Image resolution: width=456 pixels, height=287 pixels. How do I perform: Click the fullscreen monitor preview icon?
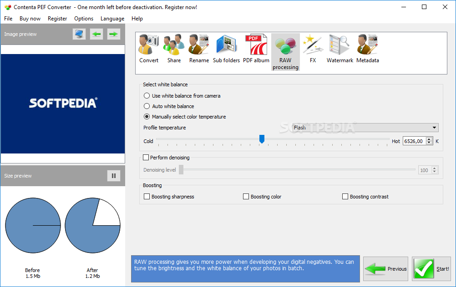79,34
